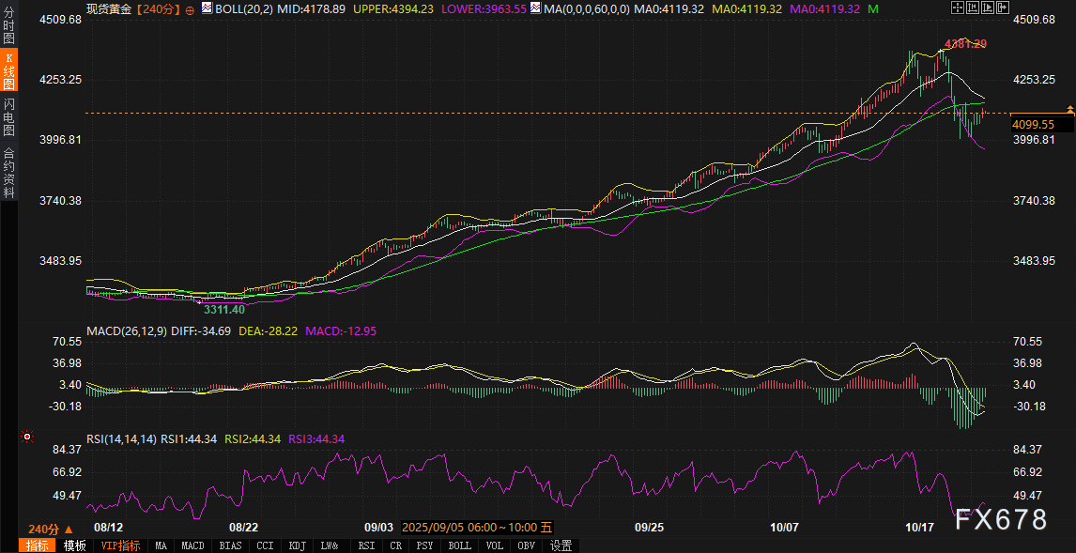Click the first window layout icon top-right

957,8
